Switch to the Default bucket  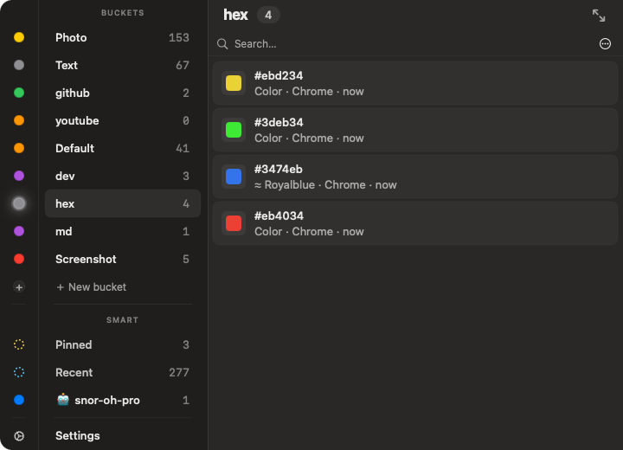click(122, 148)
